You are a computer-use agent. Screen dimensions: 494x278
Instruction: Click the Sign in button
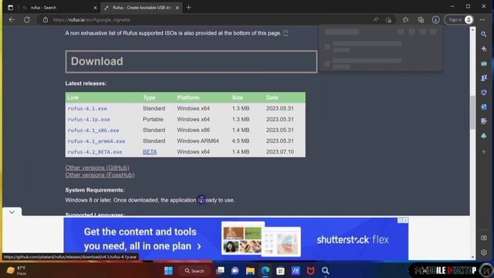pyautogui.click(x=458, y=20)
